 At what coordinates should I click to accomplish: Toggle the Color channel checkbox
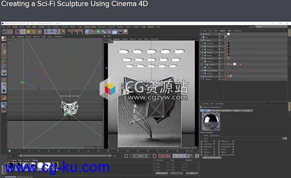(x=214, y=141)
